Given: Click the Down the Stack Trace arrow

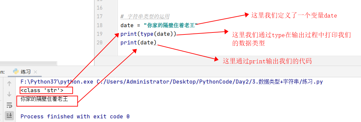Looking at the screenshot, I should coord(9,94).
